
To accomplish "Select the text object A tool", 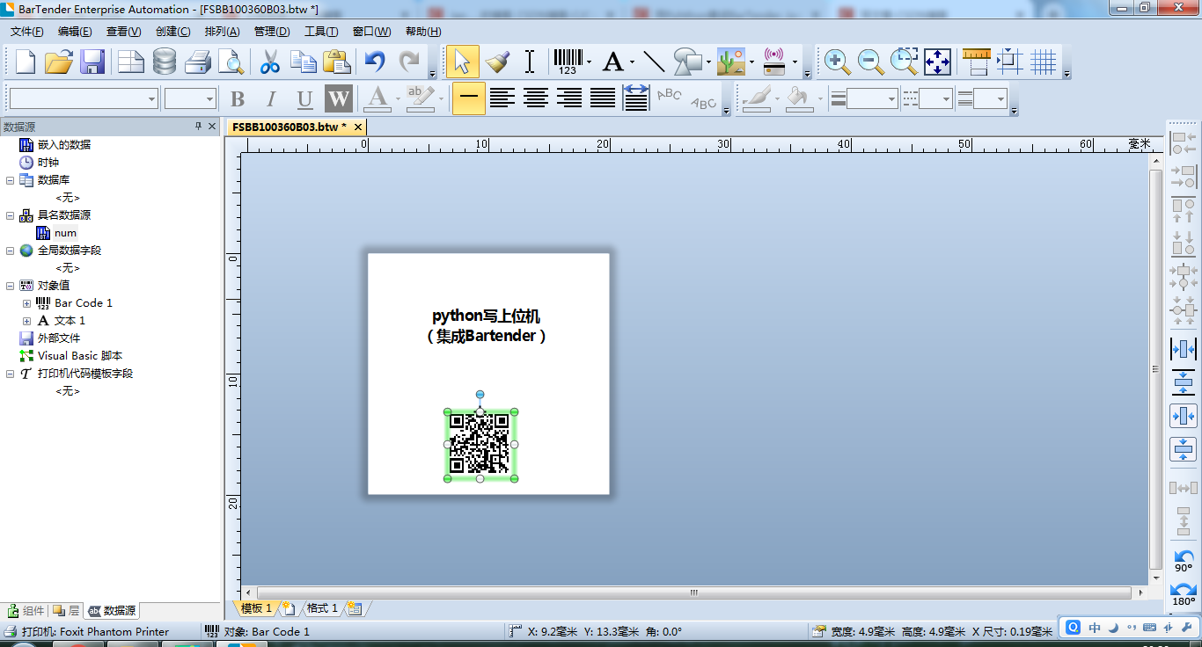I will [613, 62].
